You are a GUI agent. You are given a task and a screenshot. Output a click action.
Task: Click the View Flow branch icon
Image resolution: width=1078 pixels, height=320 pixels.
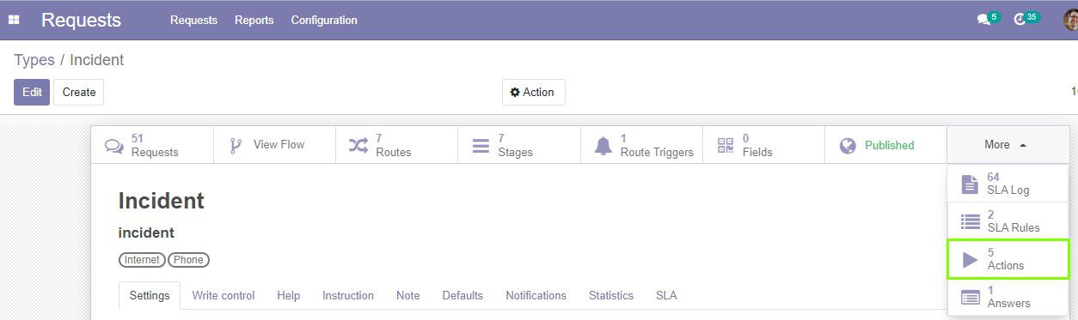[236, 145]
